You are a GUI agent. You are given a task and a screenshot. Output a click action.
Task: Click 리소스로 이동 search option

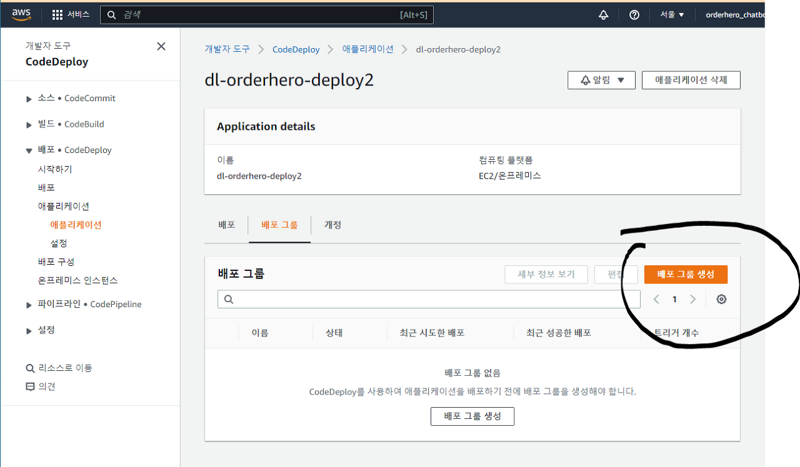point(59,368)
